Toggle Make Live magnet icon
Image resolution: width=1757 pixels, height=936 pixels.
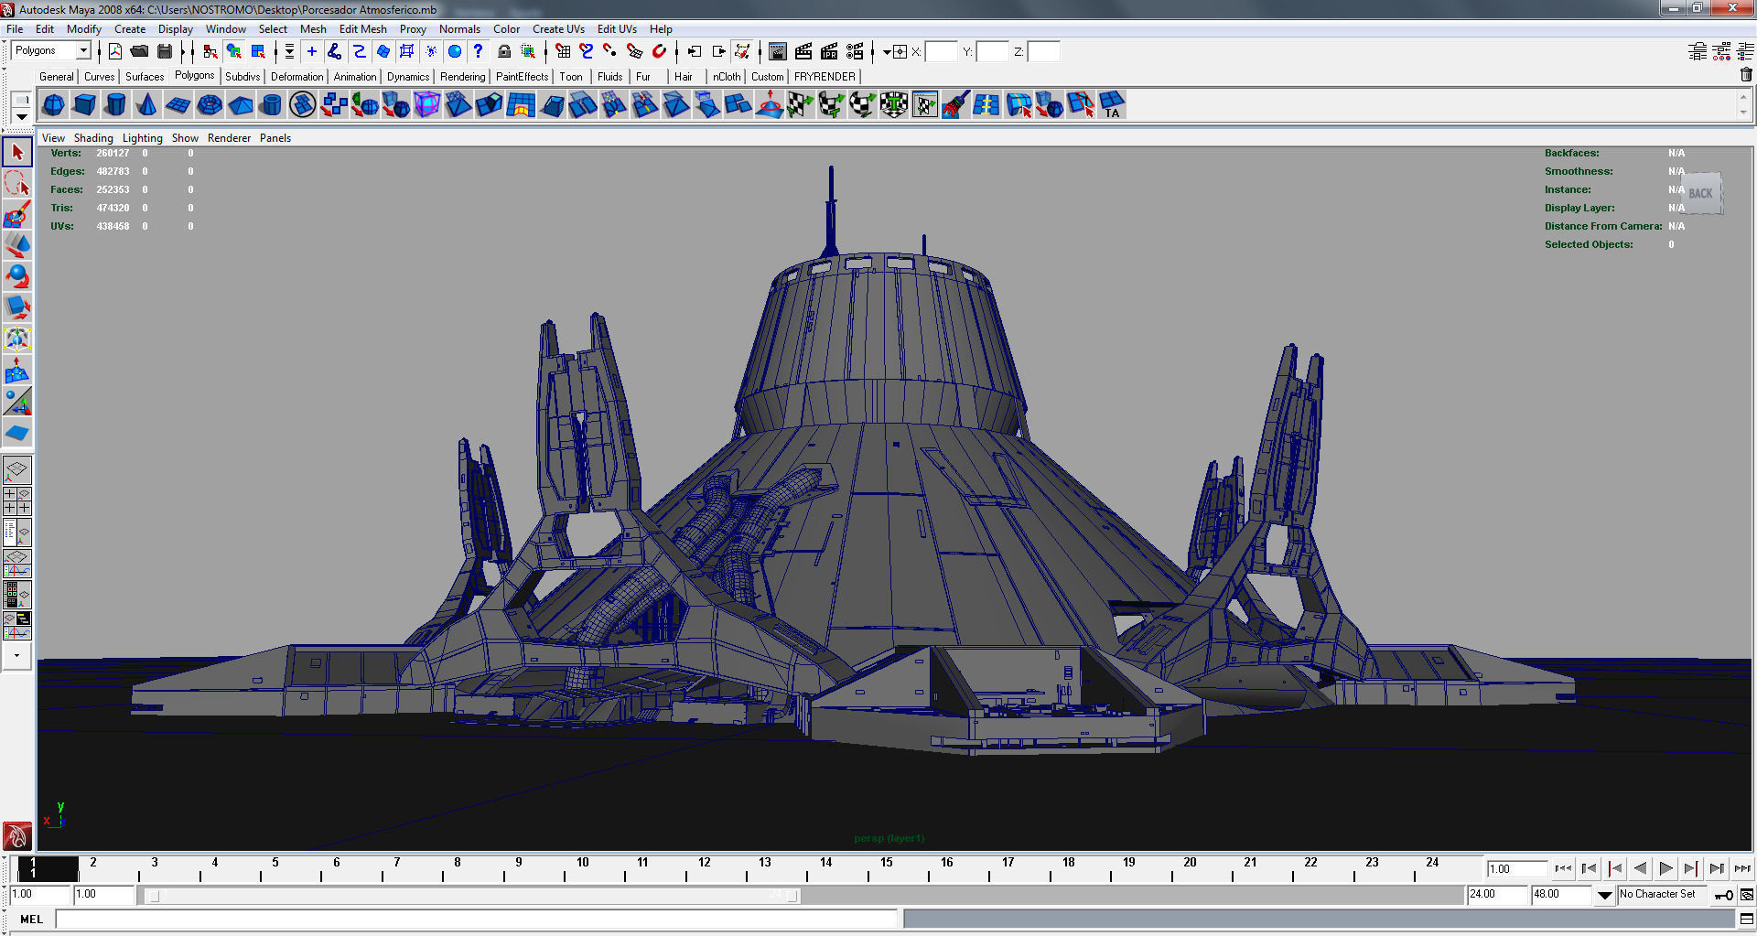click(659, 51)
